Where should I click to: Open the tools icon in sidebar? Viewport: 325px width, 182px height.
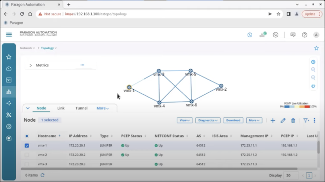(9, 115)
